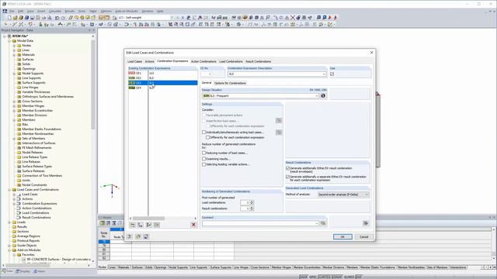Image resolution: width=497 pixels, height=279 pixels.
Task: Click the undo arrow in main toolbar
Action: (x=57, y=18)
